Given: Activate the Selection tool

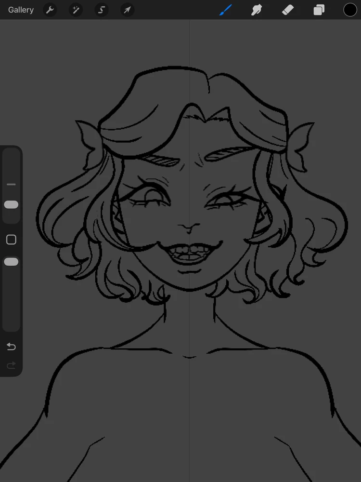Looking at the screenshot, I should [101, 10].
